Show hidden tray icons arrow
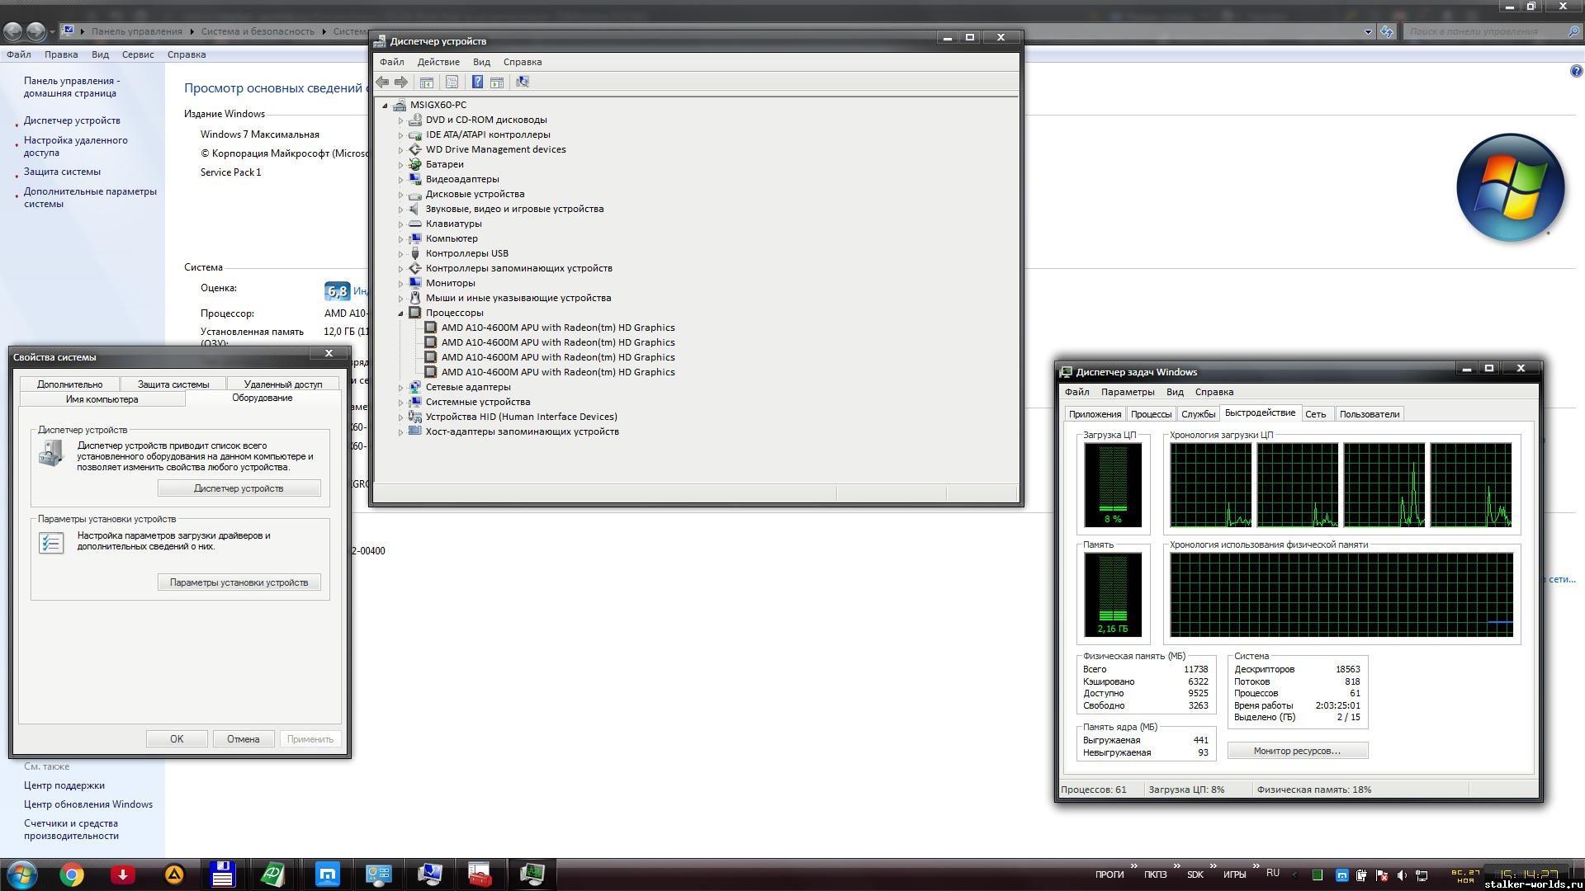The height and width of the screenshot is (891, 1585). tap(1294, 874)
